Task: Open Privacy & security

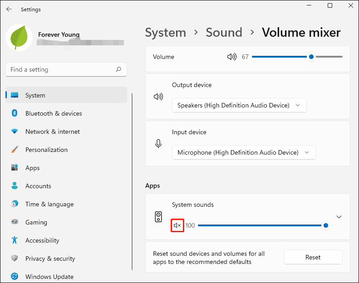Action: [66, 259]
